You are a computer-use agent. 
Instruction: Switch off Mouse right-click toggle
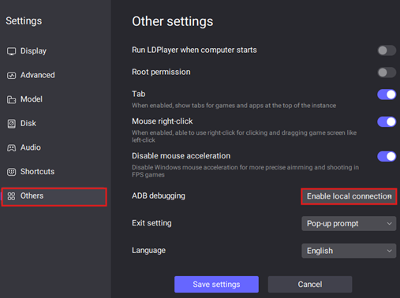(387, 121)
